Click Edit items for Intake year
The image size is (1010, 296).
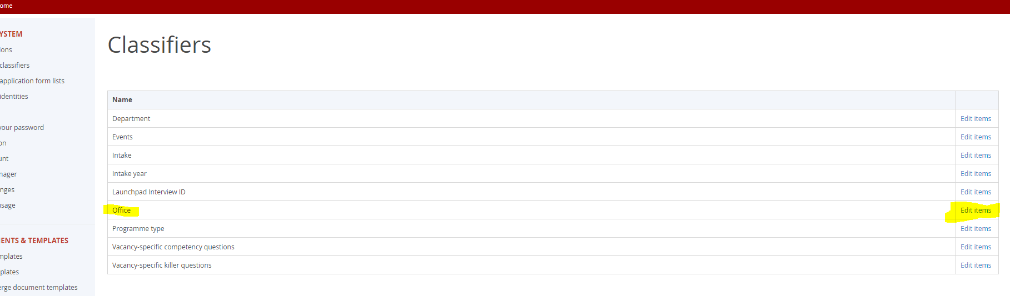click(976, 174)
